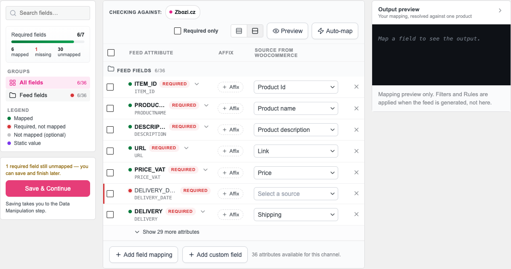Tick the URL row checkbox
The image size is (511, 269).
111,151
